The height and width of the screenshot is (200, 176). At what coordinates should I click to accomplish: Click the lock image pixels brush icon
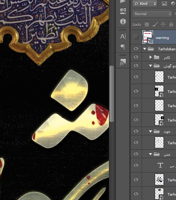pos(155,24)
